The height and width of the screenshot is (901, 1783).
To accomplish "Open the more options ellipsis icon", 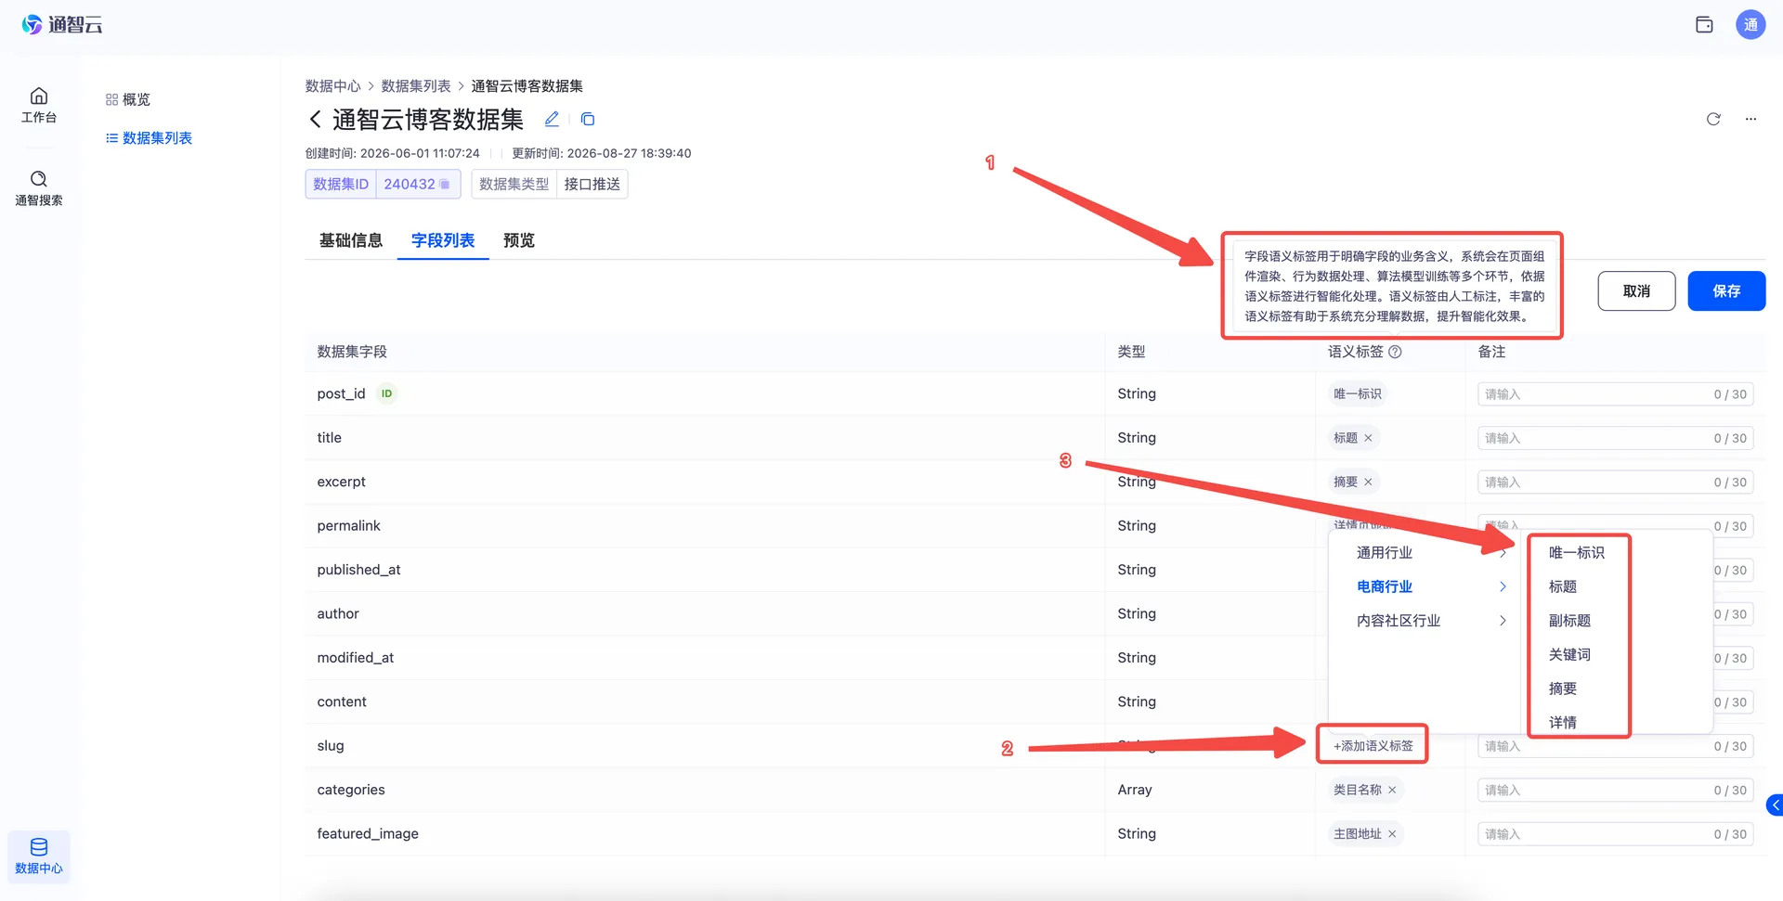I will click(1750, 119).
